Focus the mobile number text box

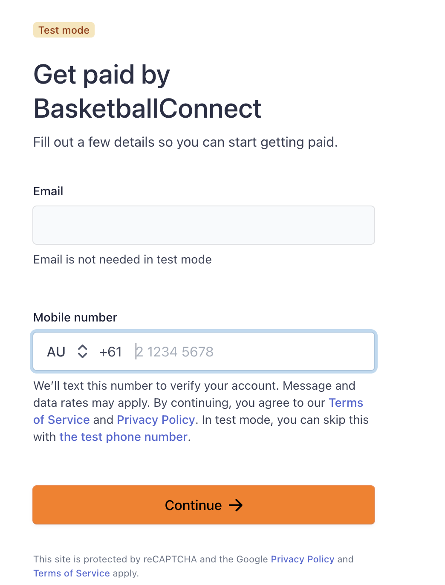click(251, 352)
